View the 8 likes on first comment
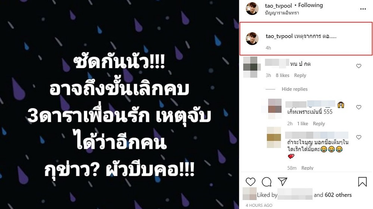This screenshot has height=209, width=373. [x=283, y=75]
